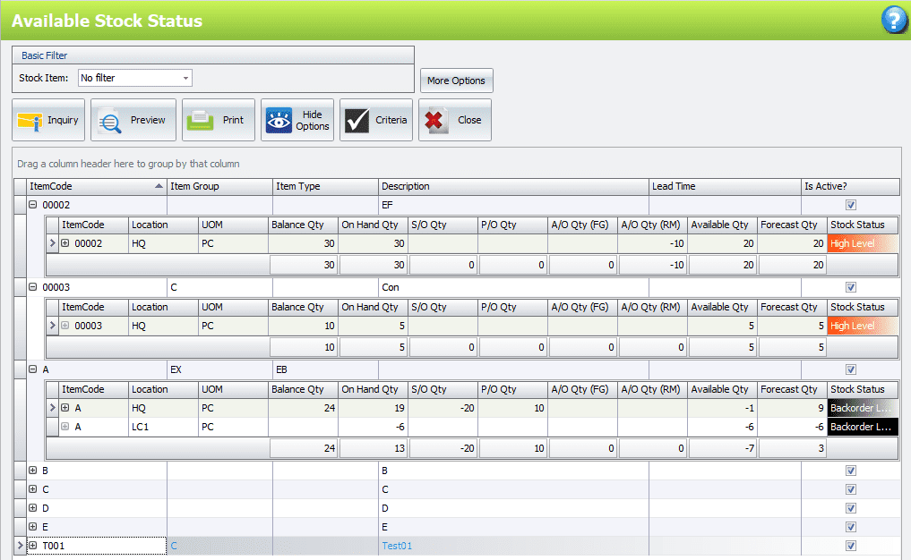Click the Hide Options eye icon
911x560 pixels.
tap(278, 121)
